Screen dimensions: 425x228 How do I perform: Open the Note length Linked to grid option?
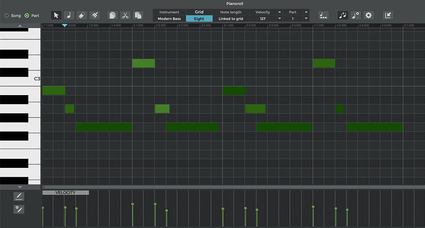(231, 19)
